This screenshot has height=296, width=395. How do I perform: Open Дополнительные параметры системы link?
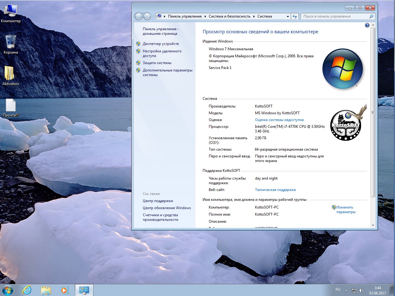[167, 73]
